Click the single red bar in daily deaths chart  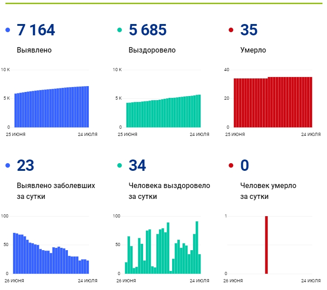pyautogui.click(x=266, y=245)
